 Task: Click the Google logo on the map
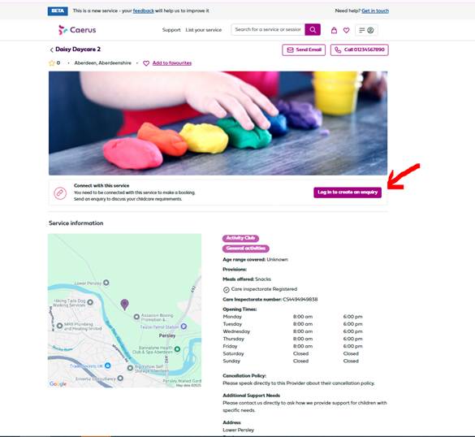(58, 383)
